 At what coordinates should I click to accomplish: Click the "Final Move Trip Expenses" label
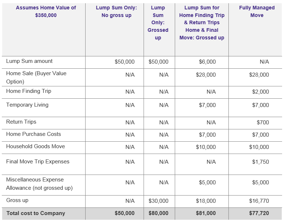coord(38,162)
